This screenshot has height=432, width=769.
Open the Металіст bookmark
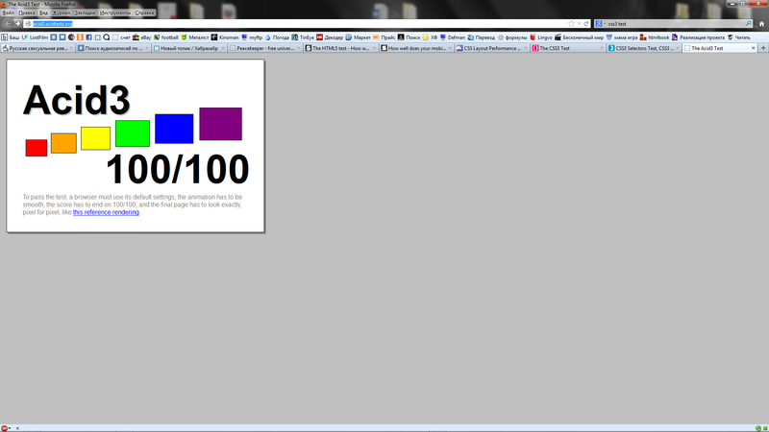[x=195, y=37]
